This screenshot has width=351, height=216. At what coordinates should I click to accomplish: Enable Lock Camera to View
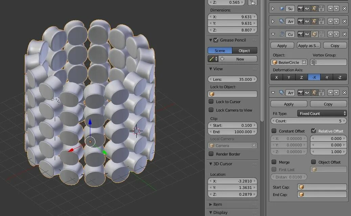[211, 110]
